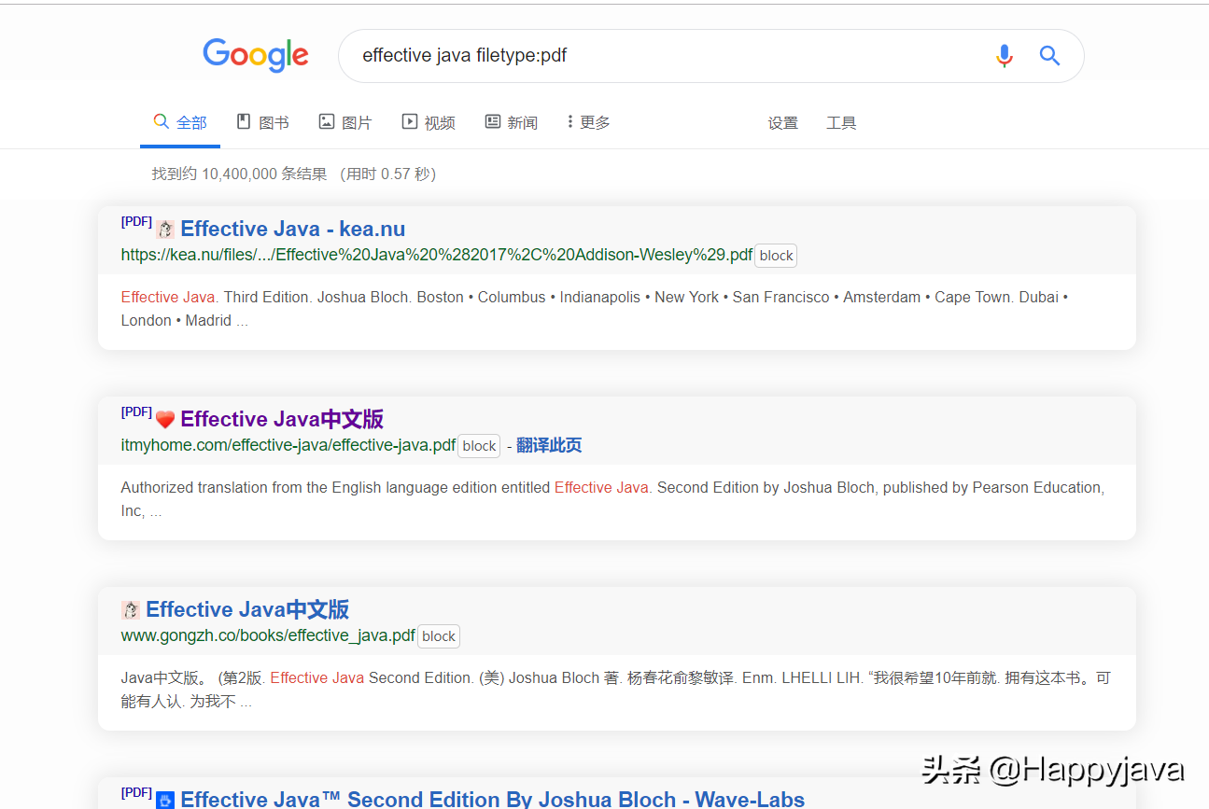Click the www.gongzh.co green URL
1209x809 pixels.
(268, 635)
